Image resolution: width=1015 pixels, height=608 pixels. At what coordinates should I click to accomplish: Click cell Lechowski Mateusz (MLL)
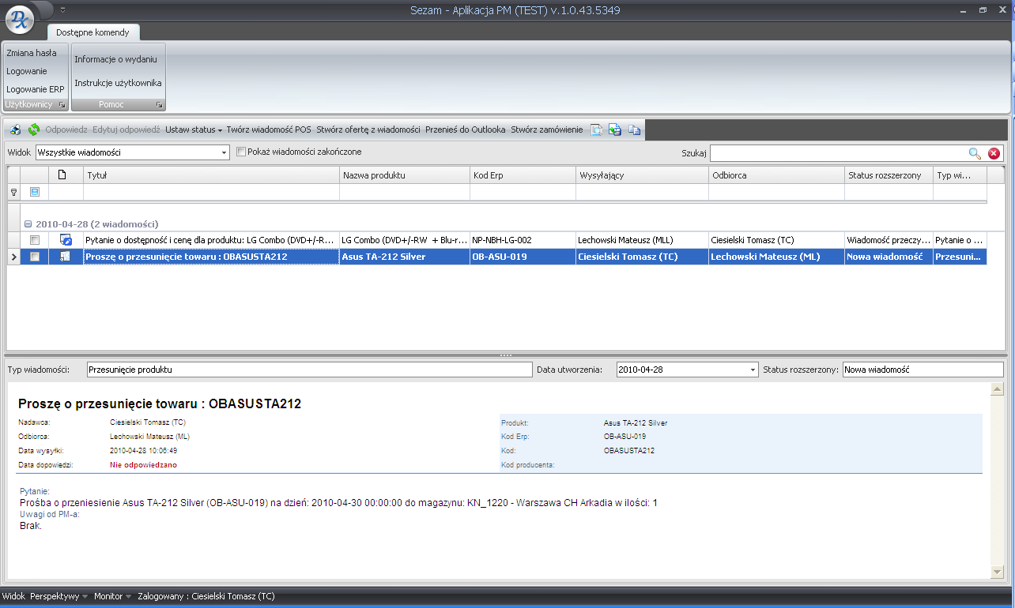click(x=642, y=239)
